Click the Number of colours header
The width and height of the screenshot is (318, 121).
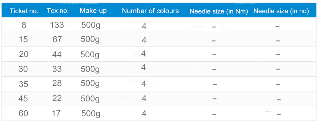(x=150, y=11)
